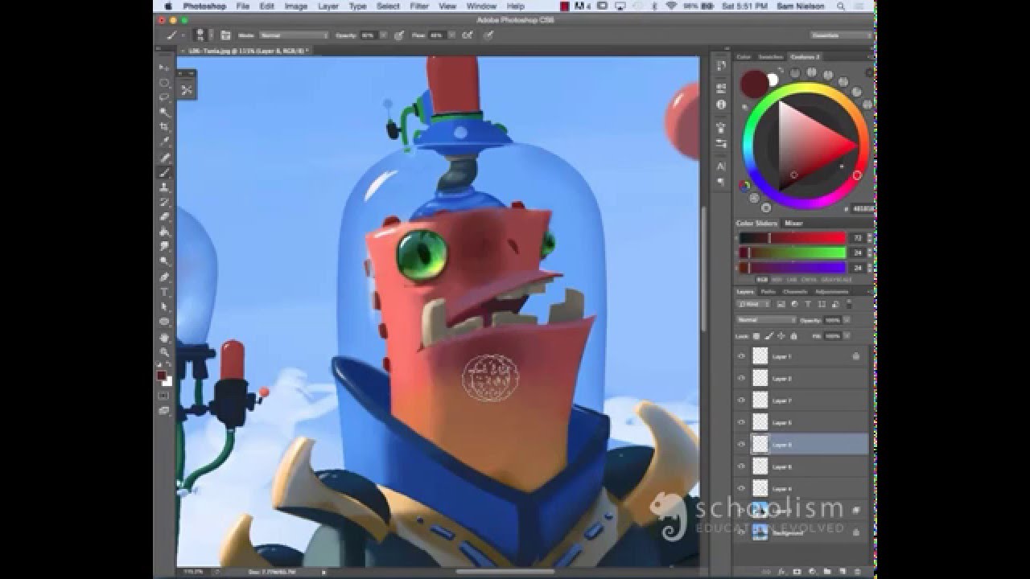Hide Layer 1 with its eye icon

[x=741, y=355]
